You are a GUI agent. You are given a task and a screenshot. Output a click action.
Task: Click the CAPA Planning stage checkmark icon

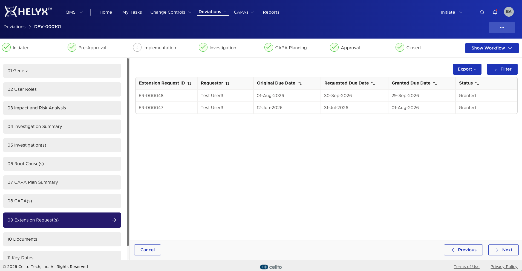[269, 47]
